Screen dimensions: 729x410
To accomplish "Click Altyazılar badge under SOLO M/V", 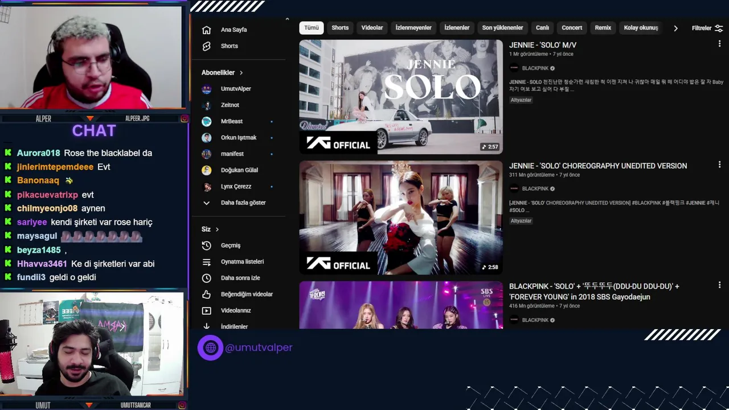I will (521, 100).
